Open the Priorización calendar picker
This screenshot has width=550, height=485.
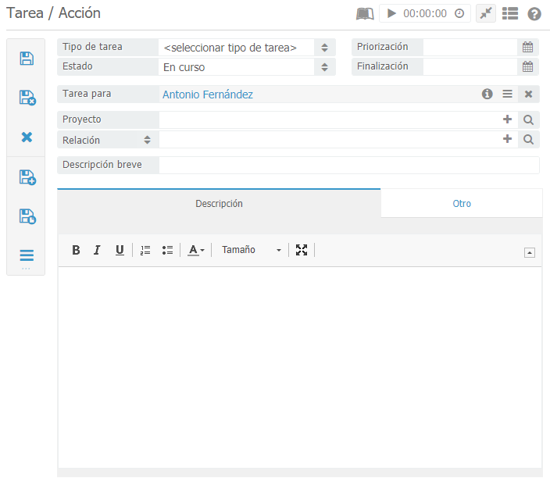click(x=528, y=47)
